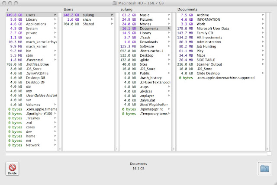
Task: Select the Movies folder row
Action: pos(145,24)
